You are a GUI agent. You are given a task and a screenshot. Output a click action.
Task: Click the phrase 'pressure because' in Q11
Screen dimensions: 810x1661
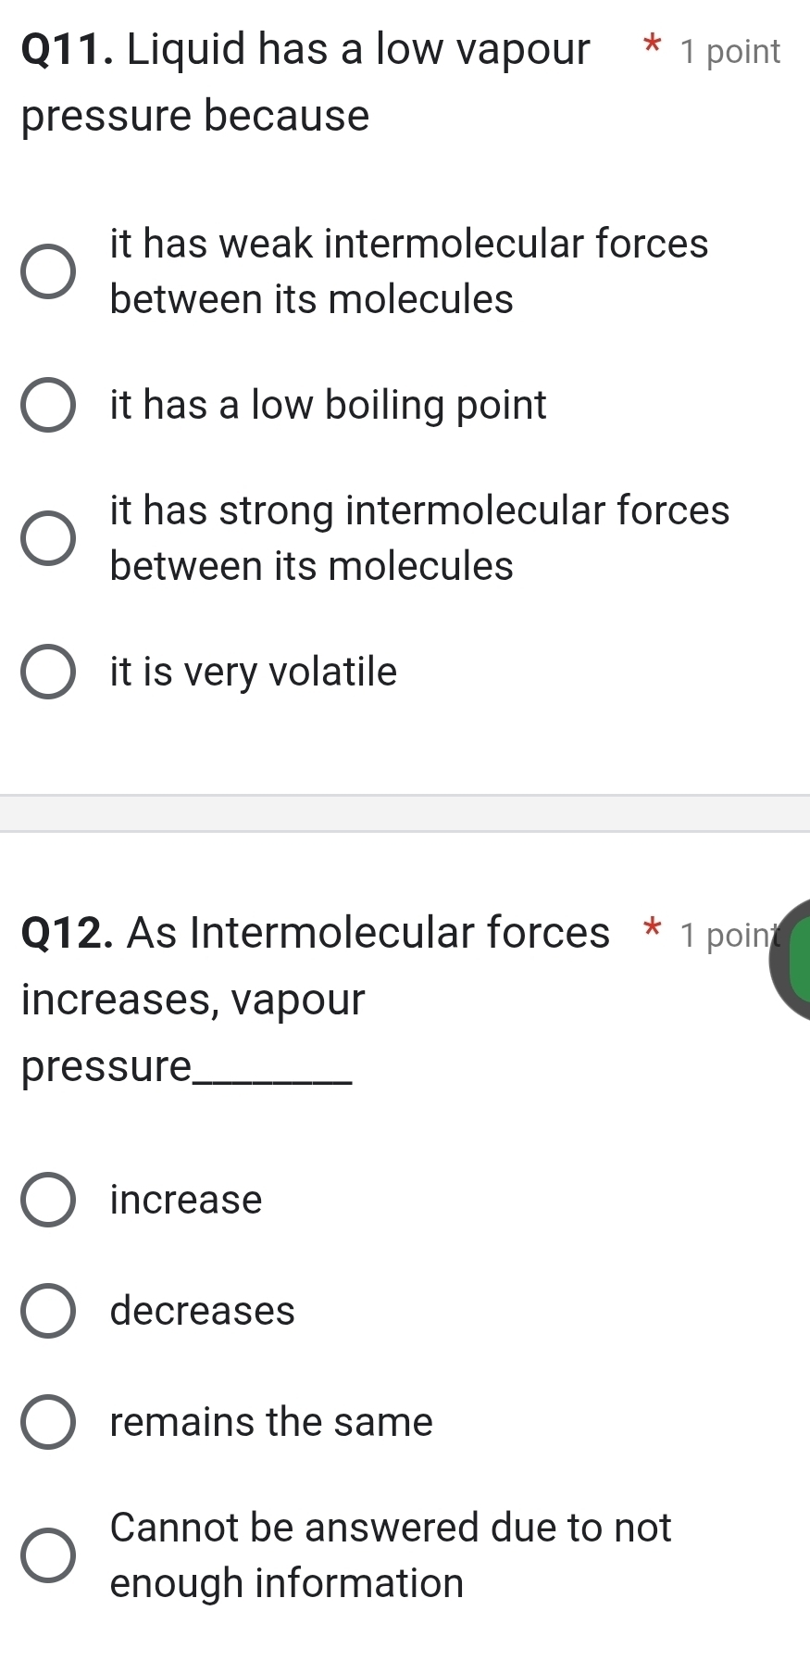pos(194,115)
